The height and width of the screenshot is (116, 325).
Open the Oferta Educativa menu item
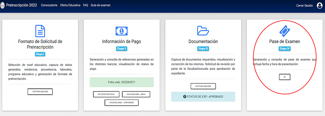(70, 5)
